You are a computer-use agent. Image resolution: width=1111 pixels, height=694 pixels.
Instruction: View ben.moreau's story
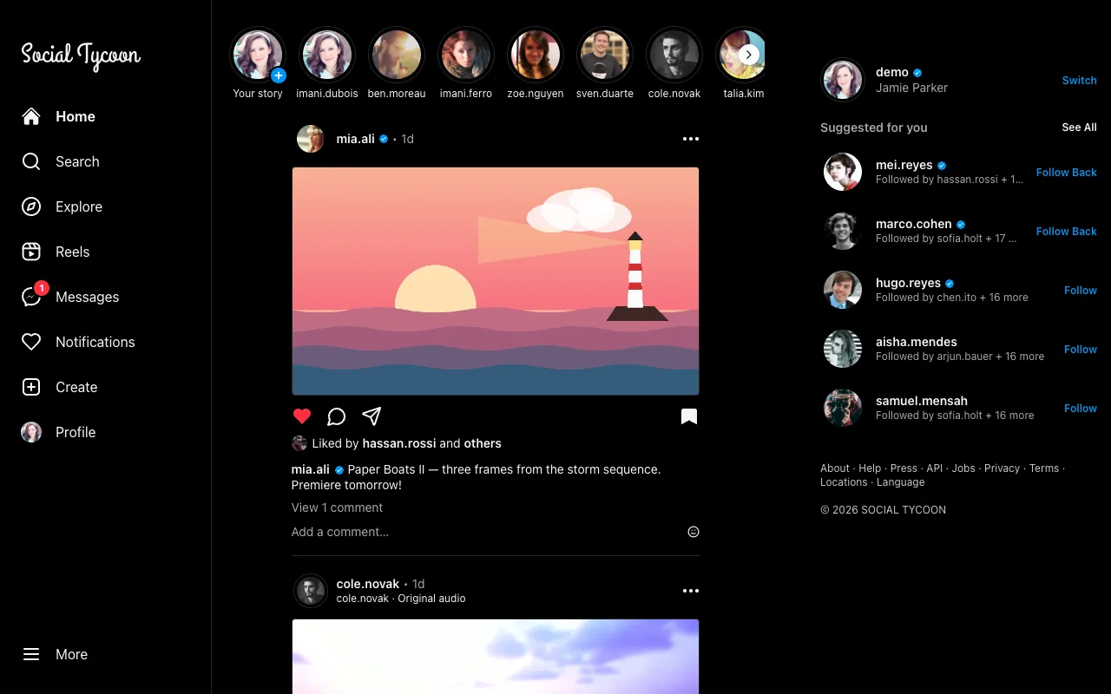click(x=397, y=64)
